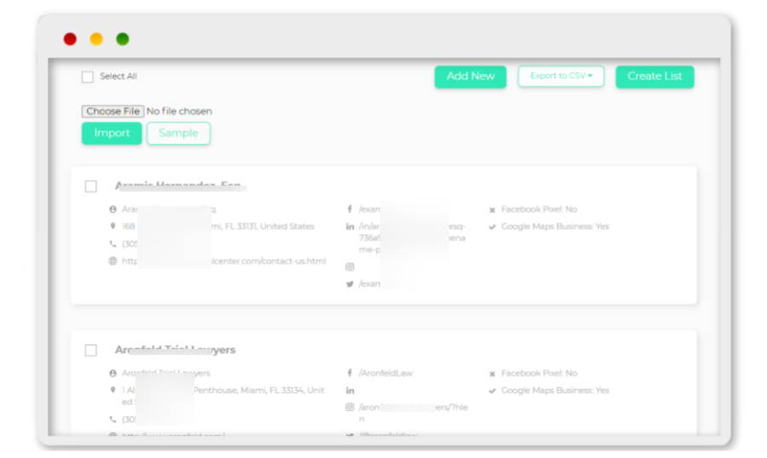
Task: Click the checkmark beside Google Maps Business in Aronfeld card
Action: point(492,391)
